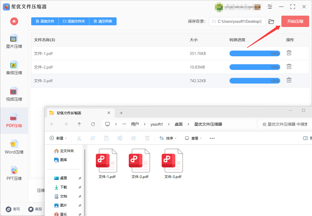This screenshot has height=216, width=312.
Task: Select 视频压缩 video compression tool
Action: coord(14,94)
